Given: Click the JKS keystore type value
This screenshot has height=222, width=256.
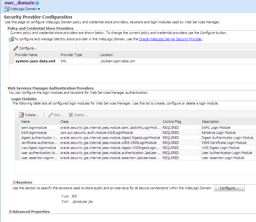Looking at the screenshot, I should [74, 196].
